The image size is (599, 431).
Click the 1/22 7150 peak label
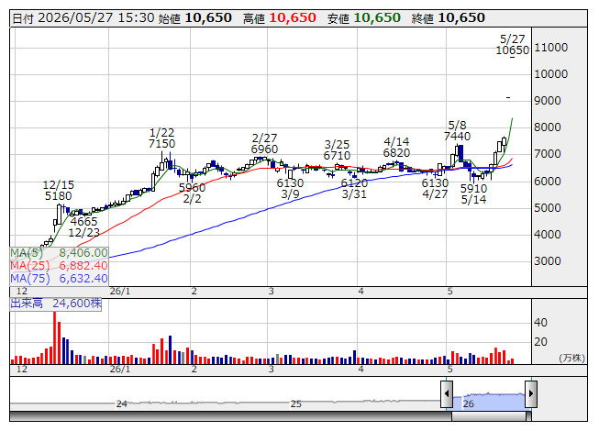coord(162,138)
